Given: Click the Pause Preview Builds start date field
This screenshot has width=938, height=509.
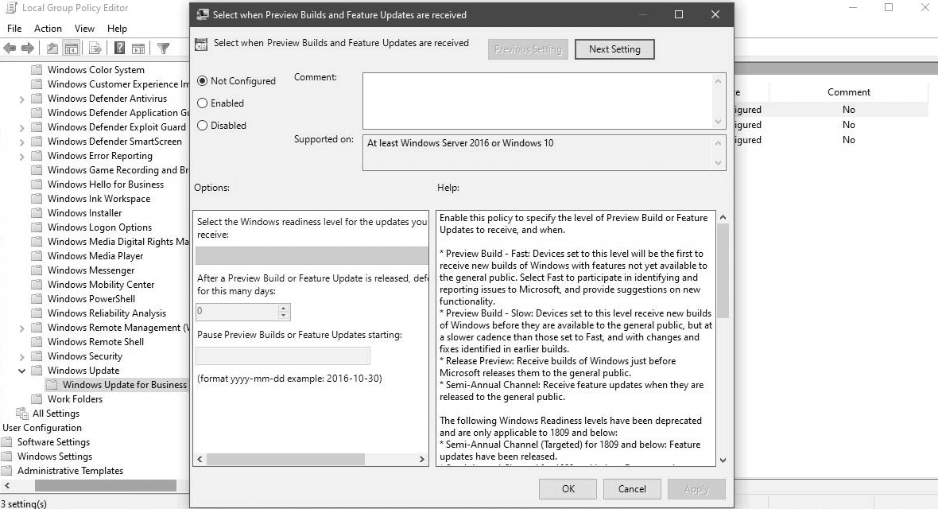Looking at the screenshot, I should (283, 356).
